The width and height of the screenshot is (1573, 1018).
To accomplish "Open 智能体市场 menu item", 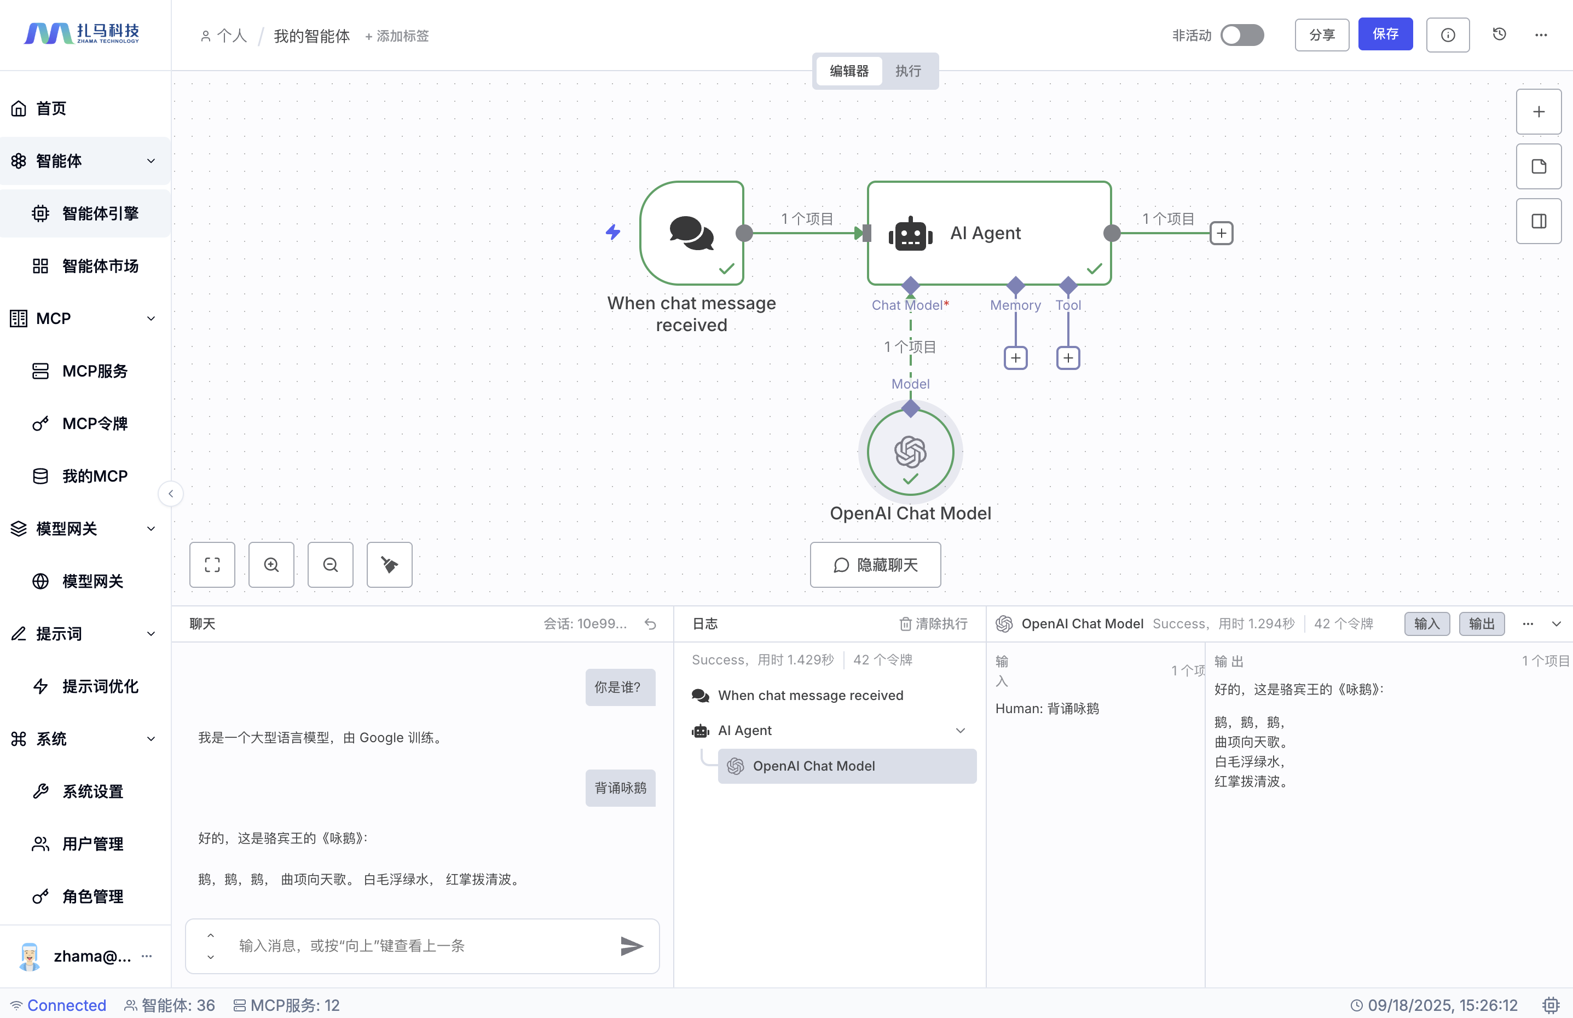I will (101, 266).
